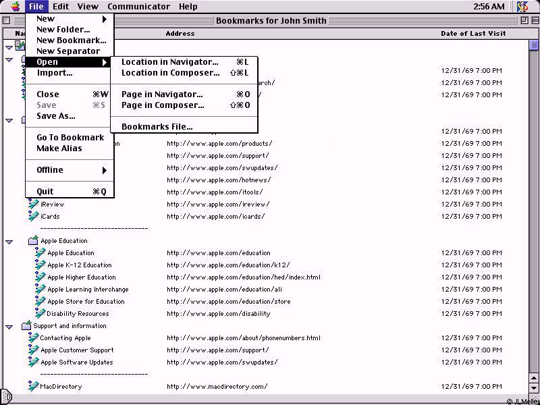Click the Support and information folder icon
540x405 pixels.
coord(26,326)
